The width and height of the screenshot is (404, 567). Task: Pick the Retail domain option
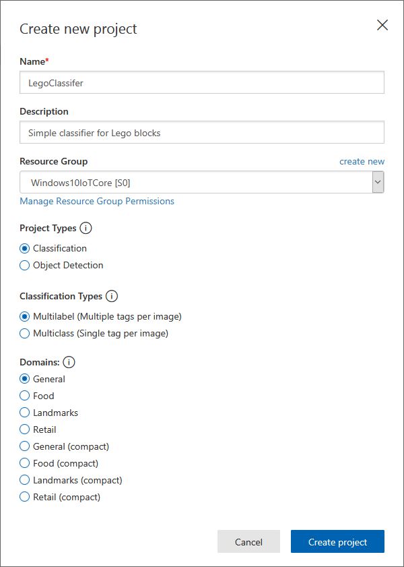click(25, 429)
